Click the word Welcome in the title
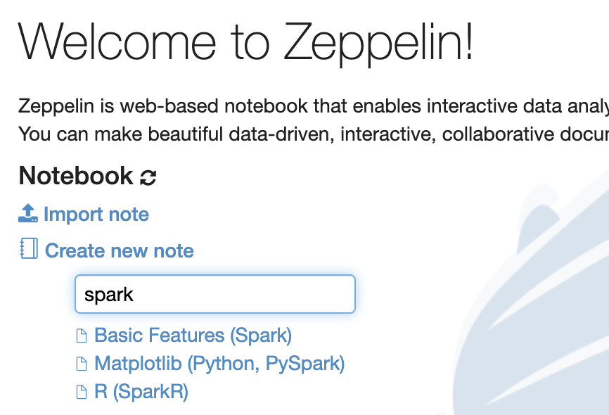Image resolution: width=609 pixels, height=415 pixels. (117, 42)
